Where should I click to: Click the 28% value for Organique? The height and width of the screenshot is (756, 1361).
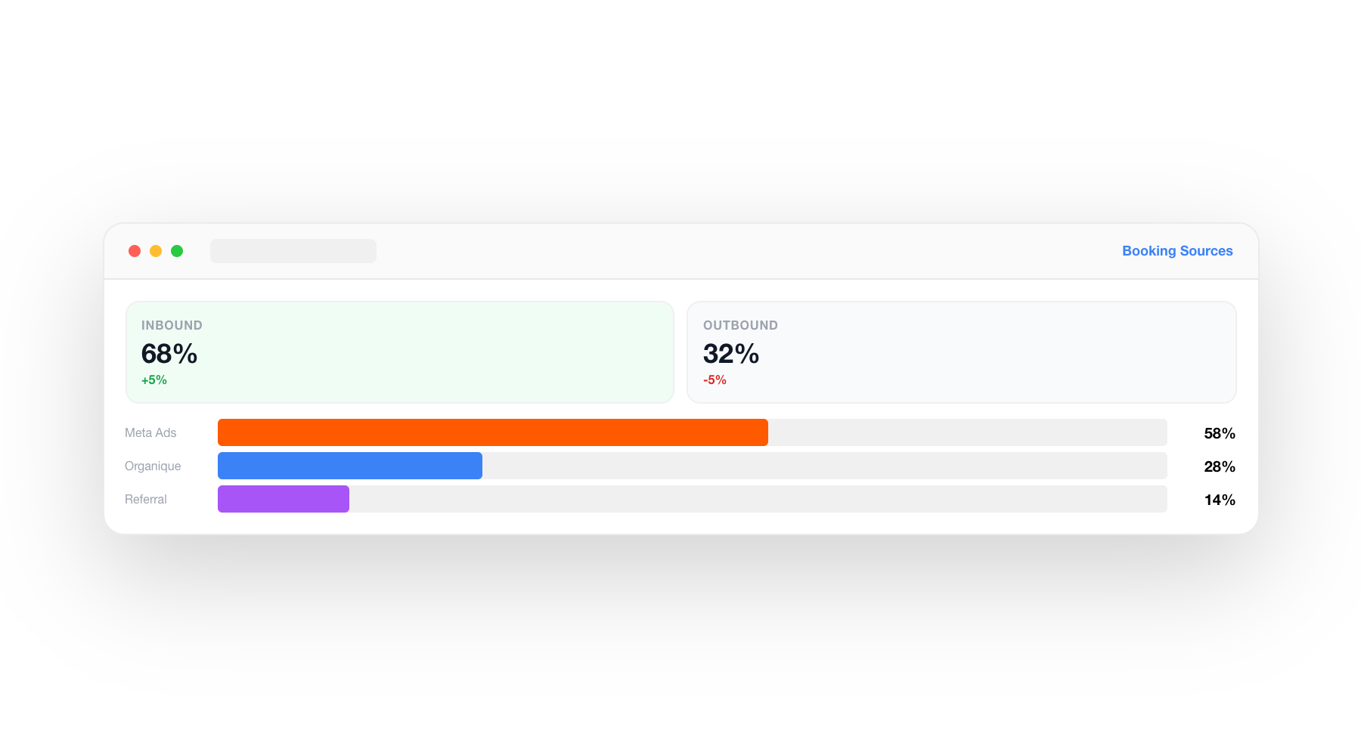coord(1219,466)
